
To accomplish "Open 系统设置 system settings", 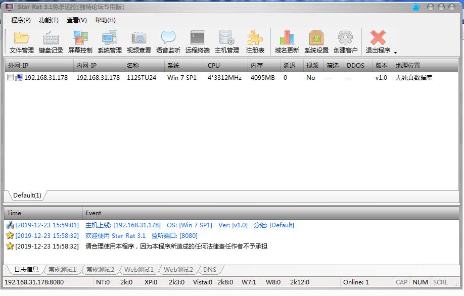I will pos(316,42).
